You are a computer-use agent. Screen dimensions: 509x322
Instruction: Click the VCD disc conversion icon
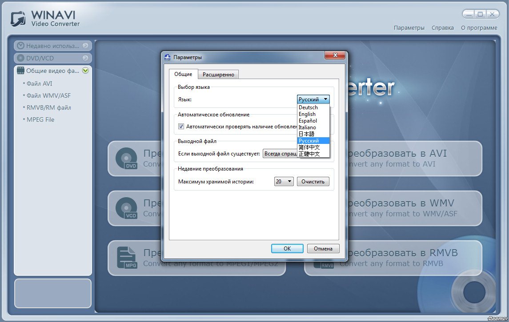coord(127,208)
